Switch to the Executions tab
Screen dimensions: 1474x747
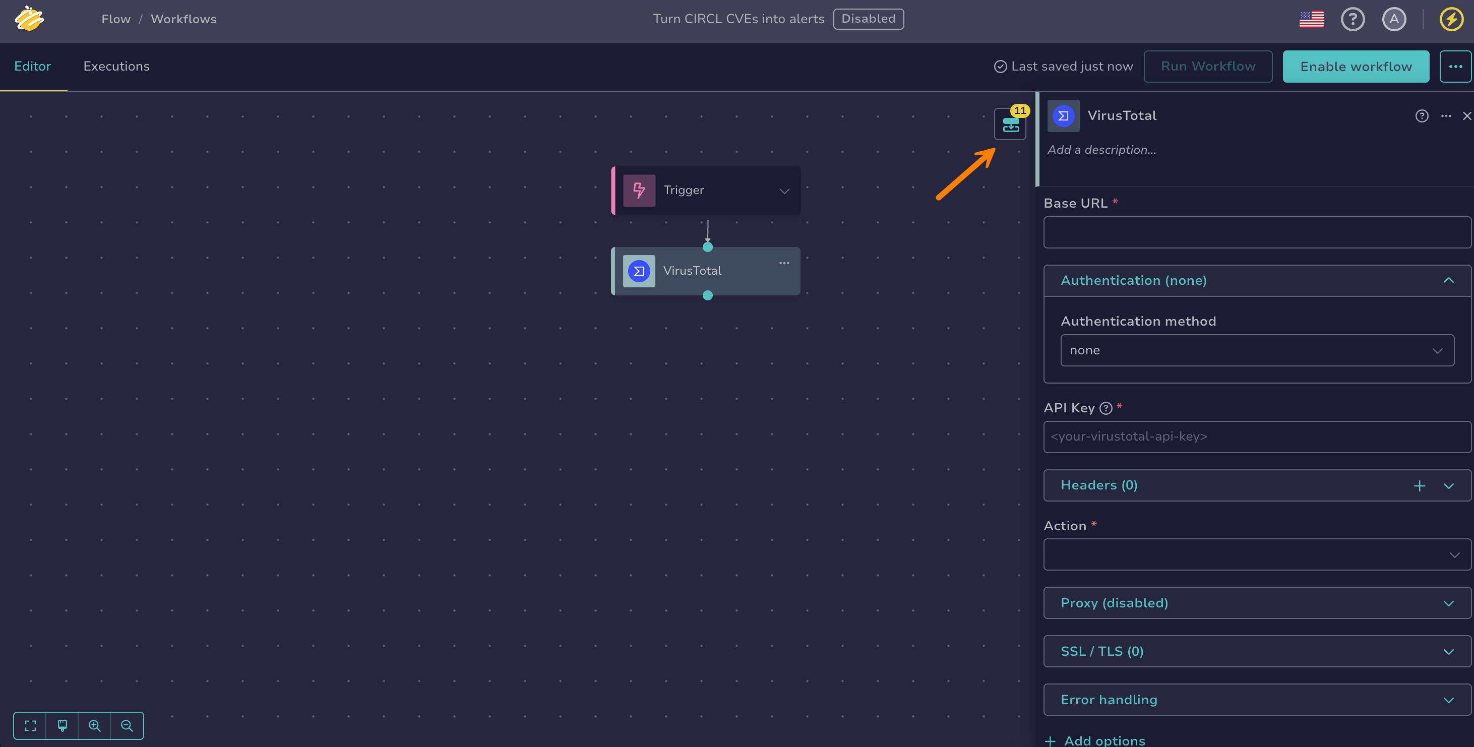coord(116,67)
